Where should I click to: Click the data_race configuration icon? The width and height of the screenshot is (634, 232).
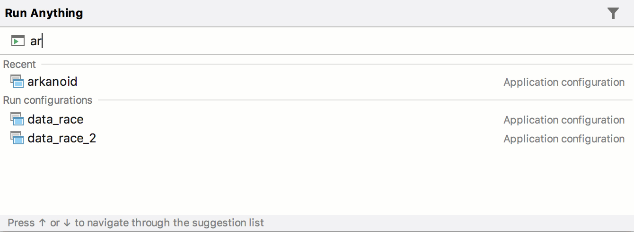(x=17, y=119)
